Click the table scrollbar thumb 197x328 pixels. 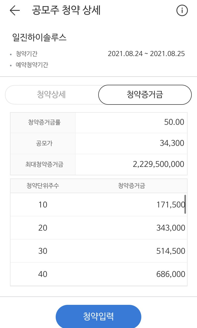[x=185, y=204]
